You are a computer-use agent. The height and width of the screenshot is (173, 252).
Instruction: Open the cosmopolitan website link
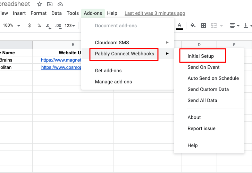[x=61, y=67]
